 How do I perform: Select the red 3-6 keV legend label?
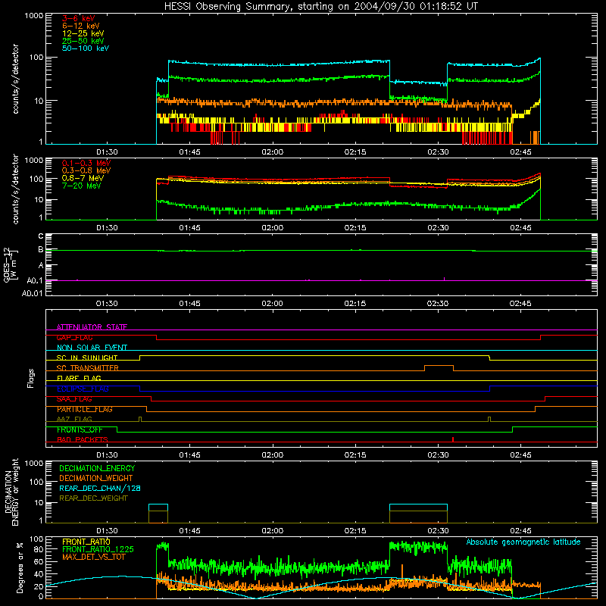78,18
